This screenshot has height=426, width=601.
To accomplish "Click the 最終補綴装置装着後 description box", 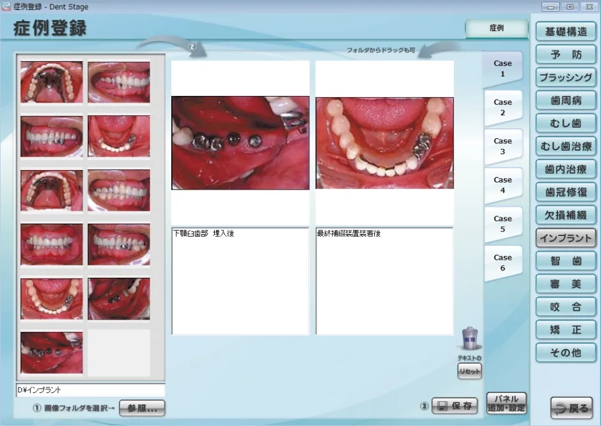I will tap(384, 281).
